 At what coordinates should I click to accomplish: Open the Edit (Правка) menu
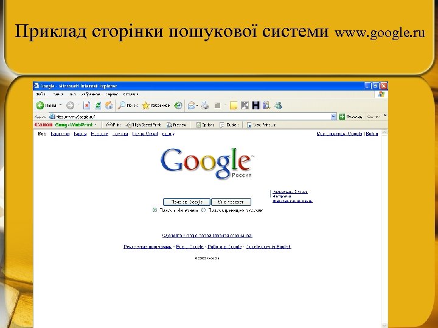[58, 94]
